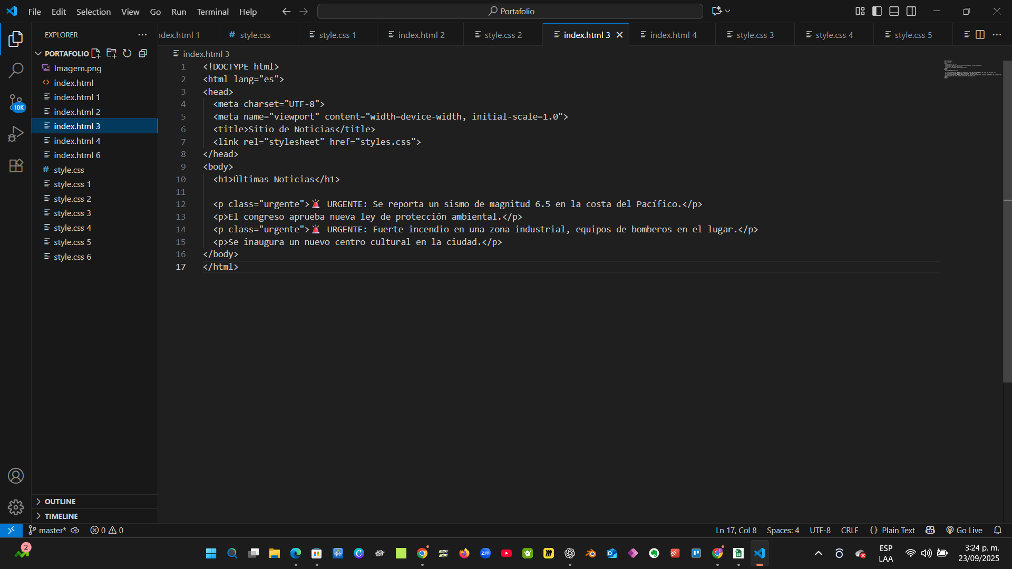Open the Search view in activity bar
The image size is (1012, 569).
pyautogui.click(x=16, y=70)
